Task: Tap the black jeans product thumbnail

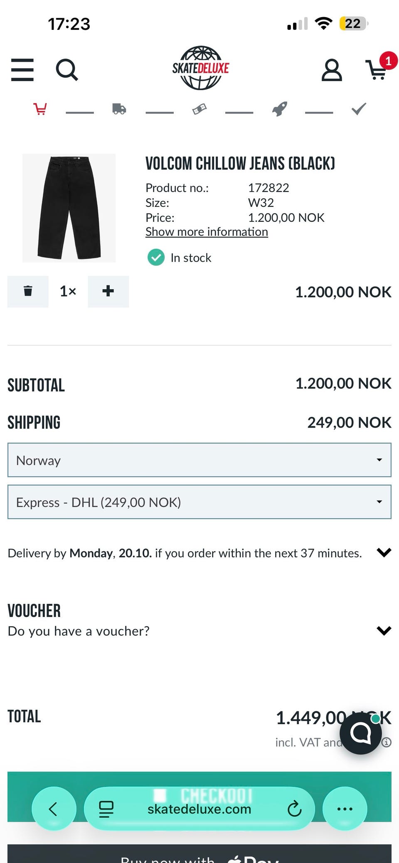Action: tap(69, 208)
